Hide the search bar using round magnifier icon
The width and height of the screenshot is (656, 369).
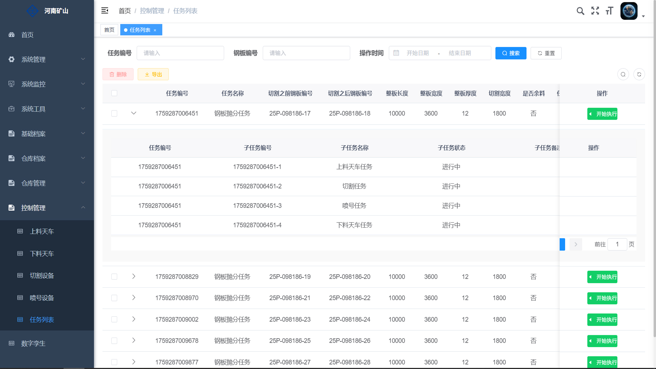623,74
